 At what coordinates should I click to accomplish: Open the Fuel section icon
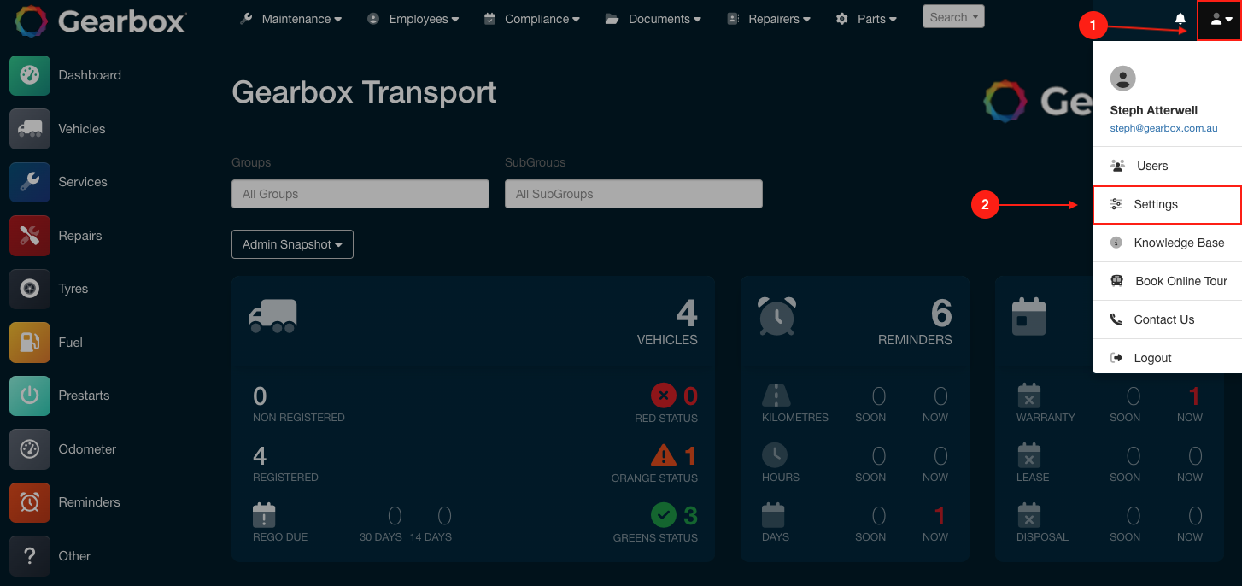click(29, 342)
